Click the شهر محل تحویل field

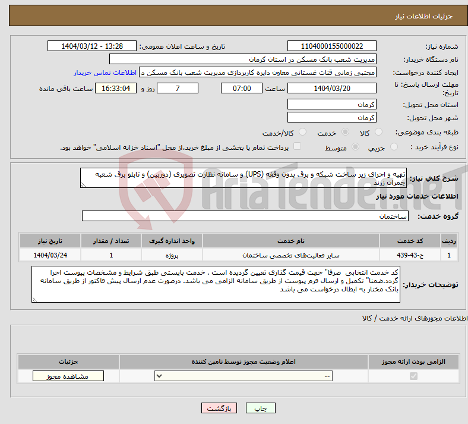coord(331,117)
